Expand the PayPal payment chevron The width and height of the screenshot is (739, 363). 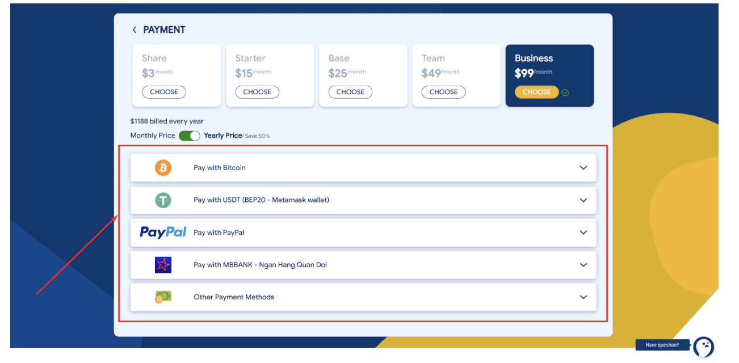coord(583,233)
